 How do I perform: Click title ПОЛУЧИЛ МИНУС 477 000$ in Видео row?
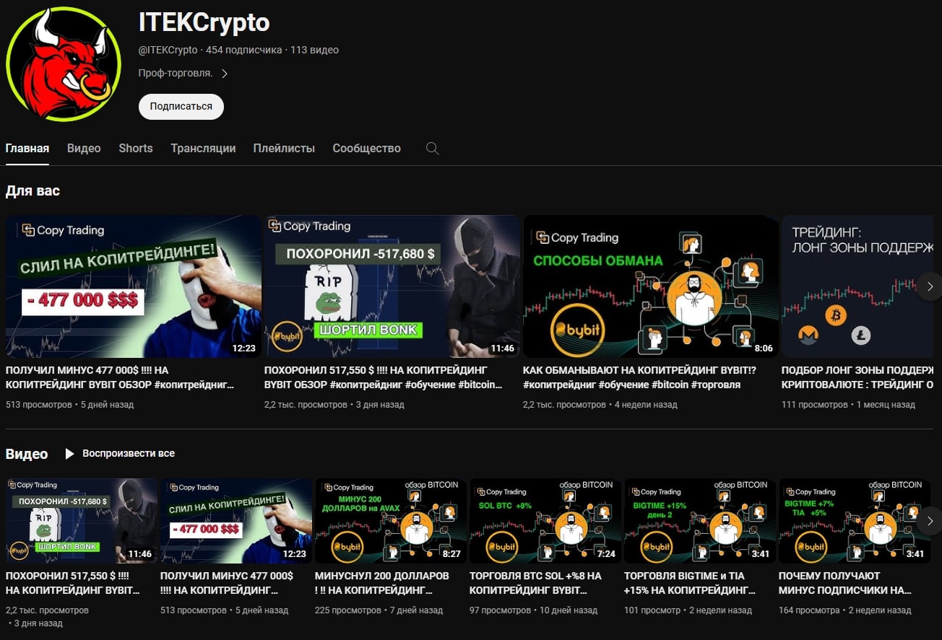227,583
